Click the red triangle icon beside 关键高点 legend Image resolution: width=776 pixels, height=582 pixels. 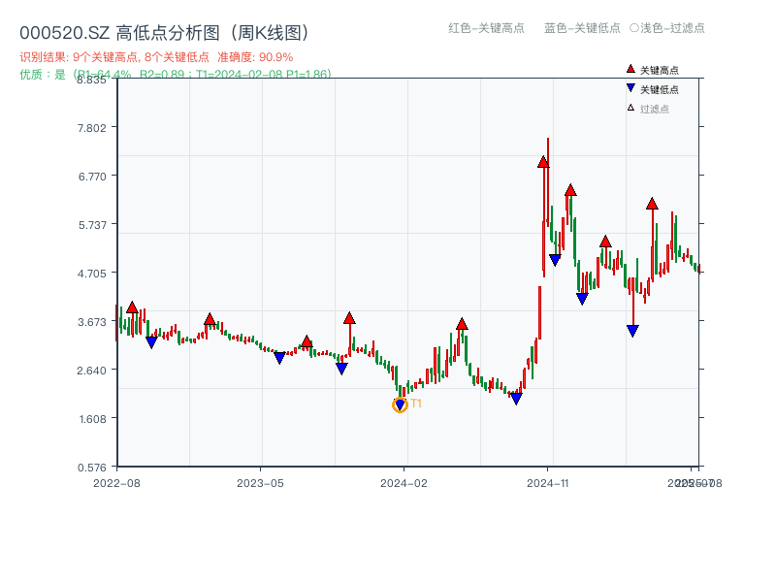pos(630,69)
